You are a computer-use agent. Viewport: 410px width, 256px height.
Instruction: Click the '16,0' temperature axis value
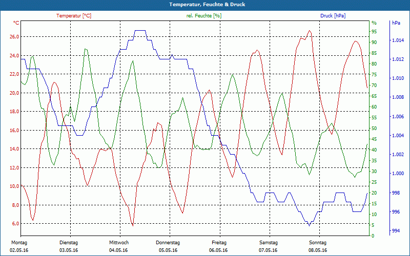click(x=14, y=130)
